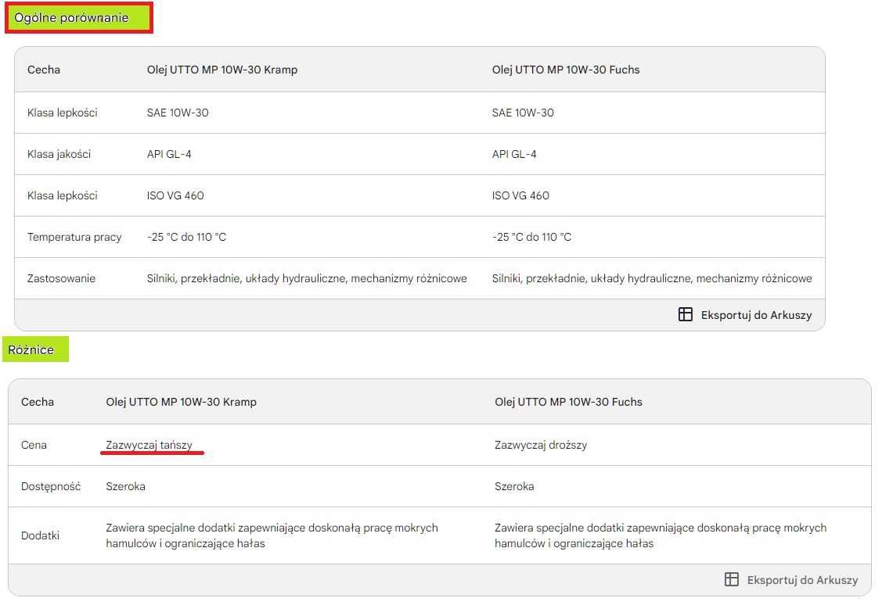Select '-25 °C do 110 °C' in the Fuchs column

(x=532, y=237)
